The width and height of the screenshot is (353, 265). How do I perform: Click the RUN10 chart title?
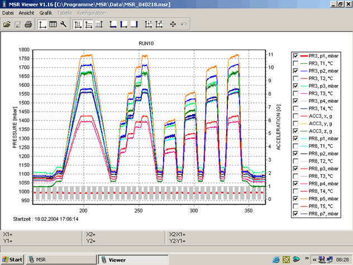146,42
